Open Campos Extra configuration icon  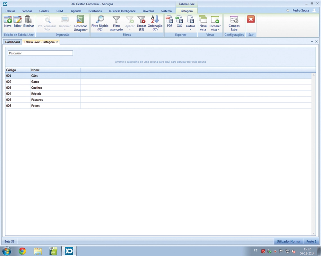(x=234, y=20)
